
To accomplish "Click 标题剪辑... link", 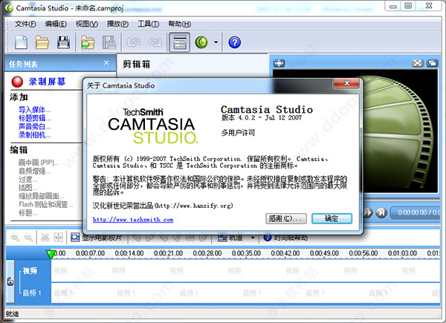I will tap(35, 118).
